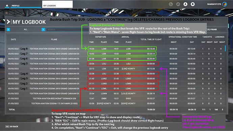Click into the logbook SEARCH field
The height and width of the screenshot is (131, 233).
pos(68,30)
